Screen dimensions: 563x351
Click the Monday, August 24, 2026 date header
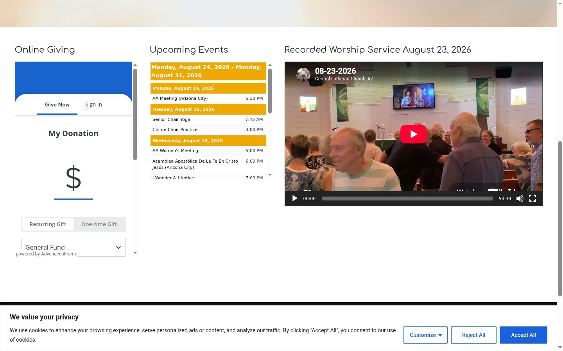pyautogui.click(x=208, y=88)
